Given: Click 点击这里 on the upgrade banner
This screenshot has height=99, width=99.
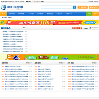Looking at the screenshot, I should click(90, 23).
